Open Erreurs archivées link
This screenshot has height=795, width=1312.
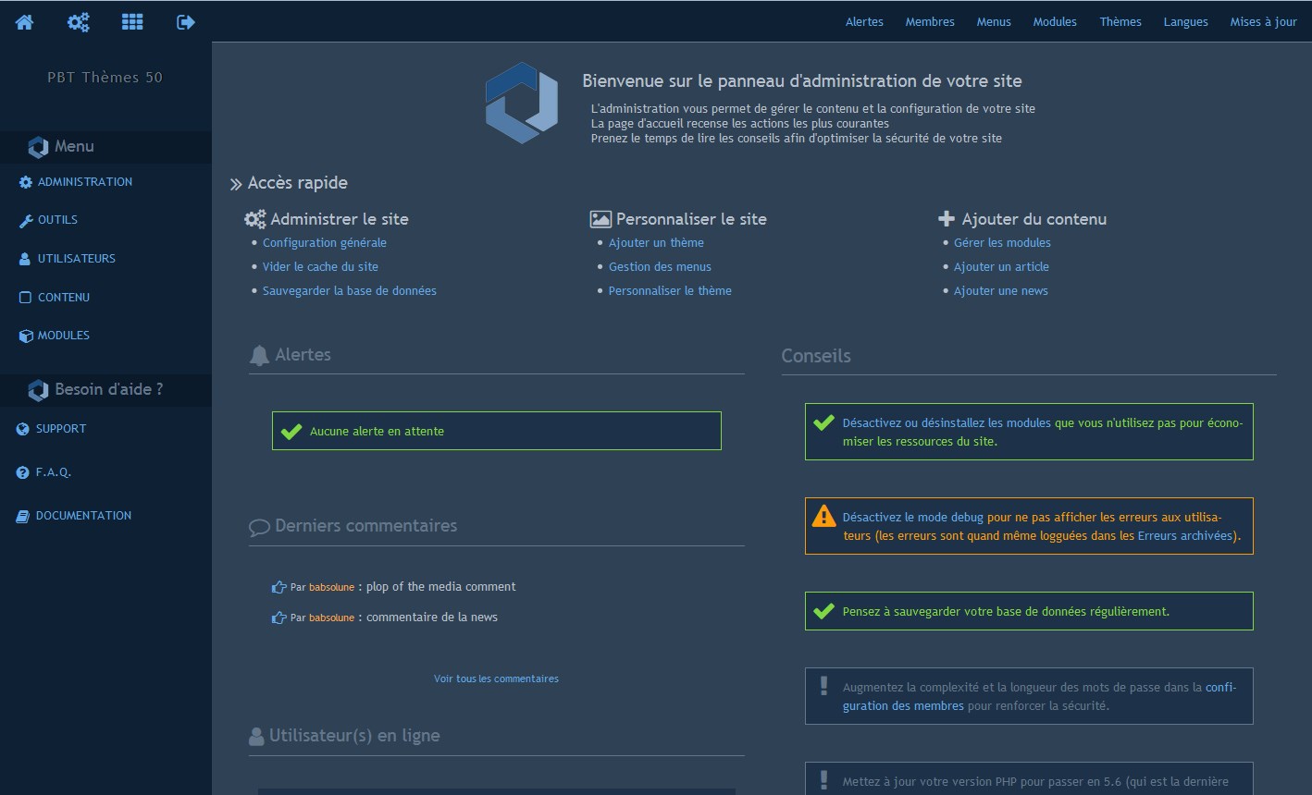coord(1184,536)
